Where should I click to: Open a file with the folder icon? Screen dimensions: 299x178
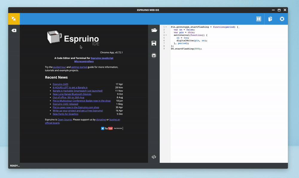coord(154,30)
